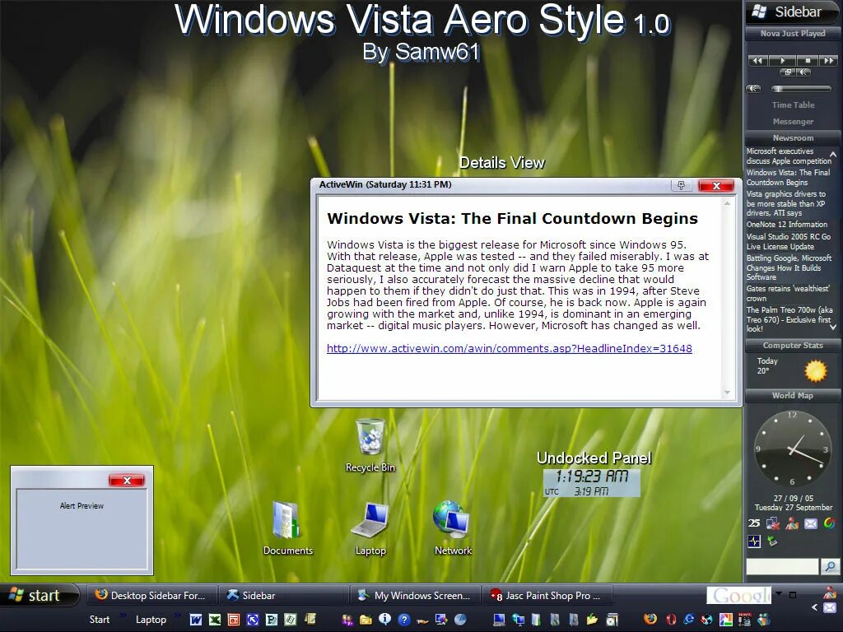This screenshot has height=632, width=843.
Task: Adjust the volume slider in the sidebar
Action: (x=803, y=88)
